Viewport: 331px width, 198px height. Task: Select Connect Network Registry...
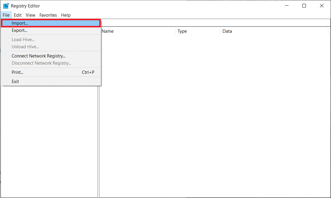(39, 56)
